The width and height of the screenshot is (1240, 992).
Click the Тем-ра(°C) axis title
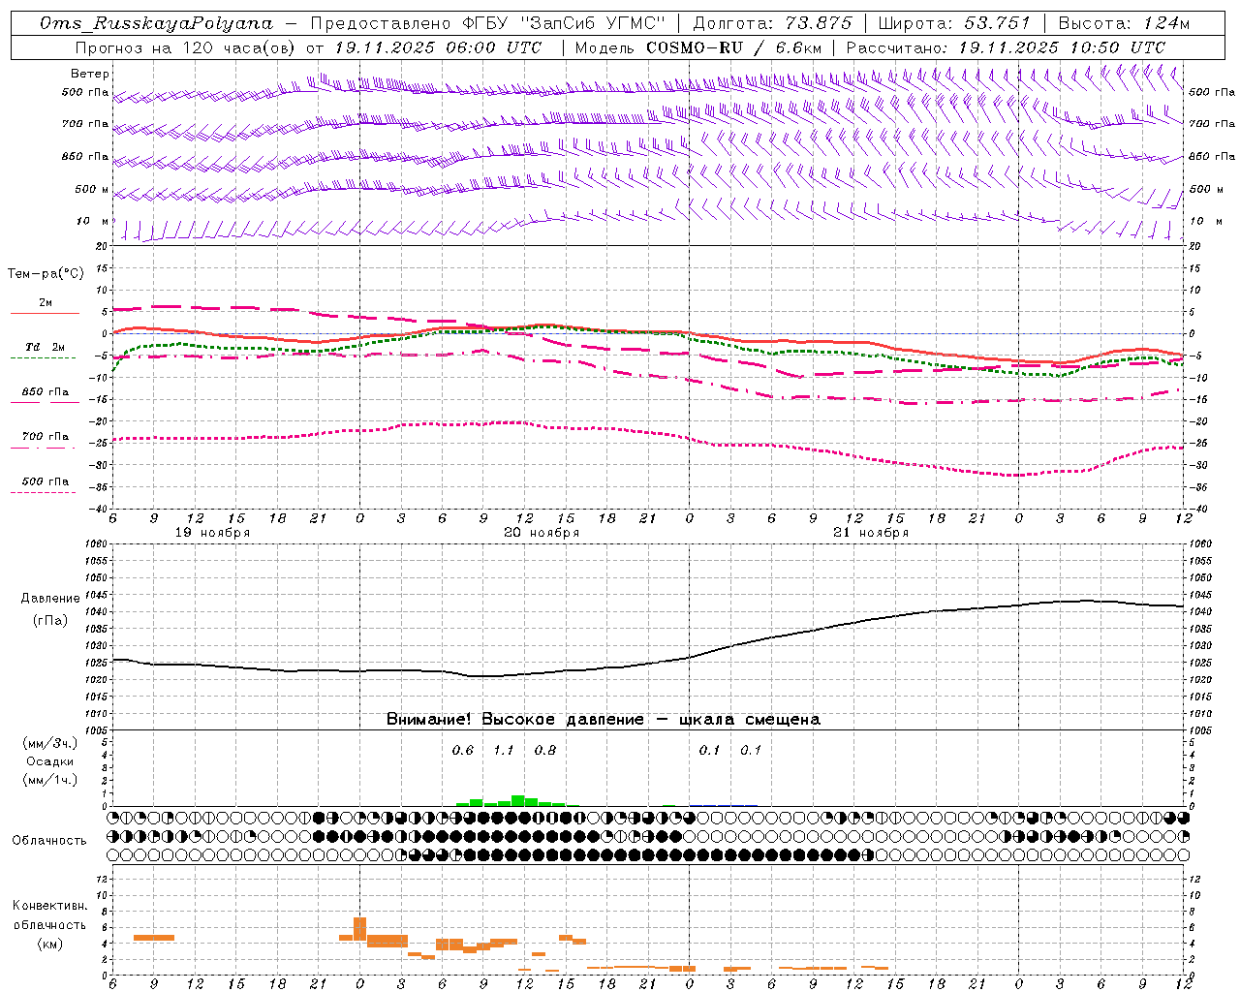(46, 274)
